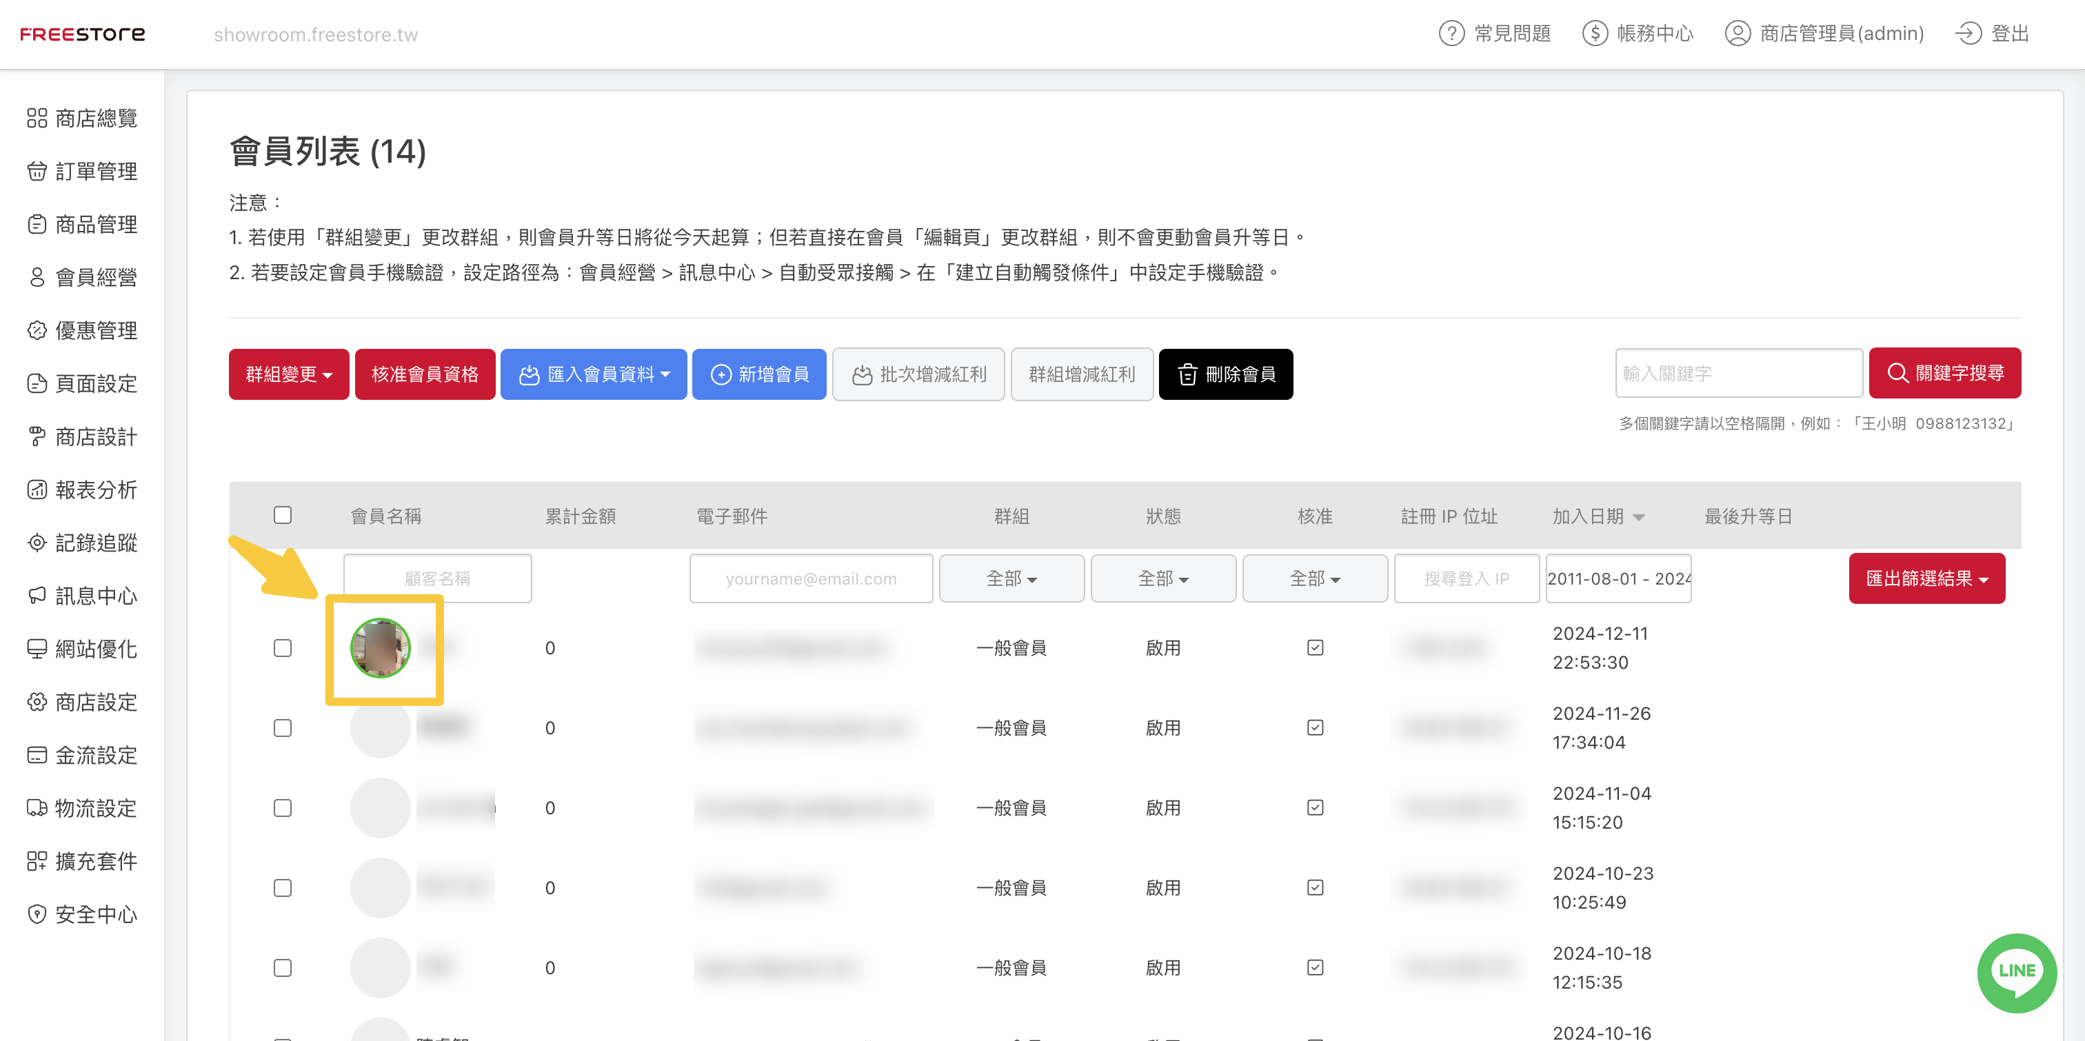Expand the 匯出篩選結果 dropdown
This screenshot has width=2085, height=1041.
(x=1926, y=579)
